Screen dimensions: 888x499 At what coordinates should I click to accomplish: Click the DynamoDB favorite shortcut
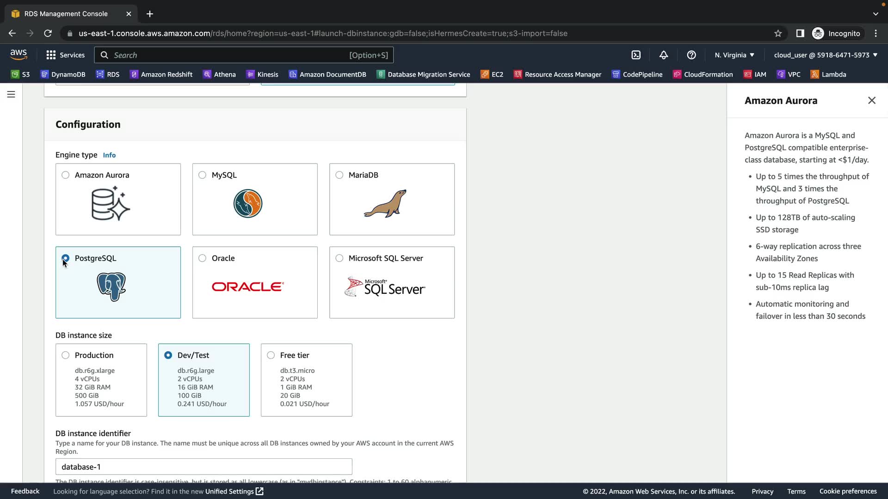click(x=63, y=74)
